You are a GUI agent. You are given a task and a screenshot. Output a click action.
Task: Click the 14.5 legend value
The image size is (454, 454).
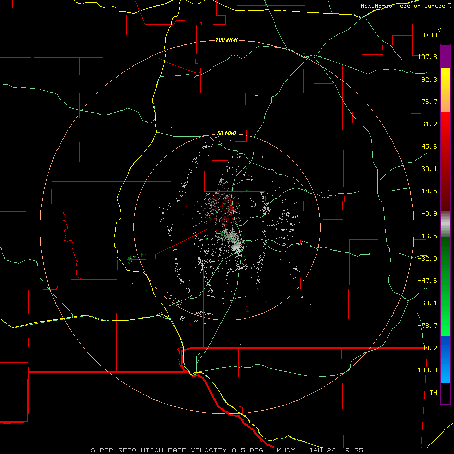[x=429, y=191]
